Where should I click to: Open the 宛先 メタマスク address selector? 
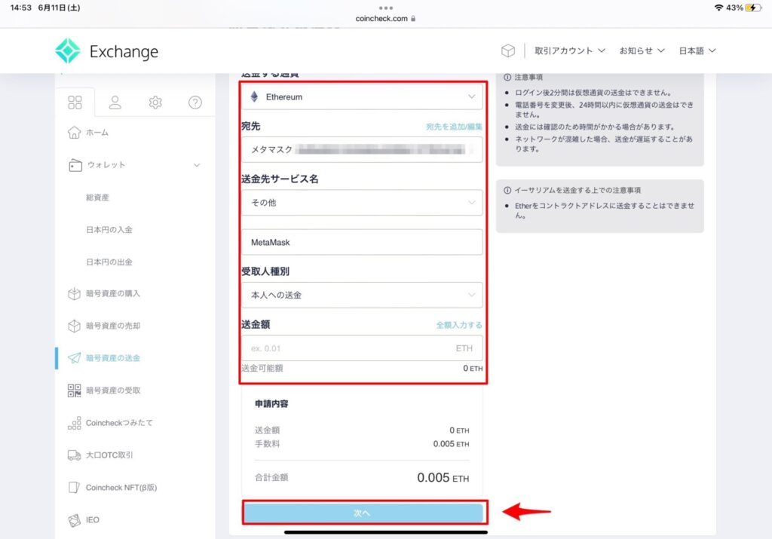362,150
